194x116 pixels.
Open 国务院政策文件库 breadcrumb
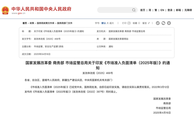[45, 23]
